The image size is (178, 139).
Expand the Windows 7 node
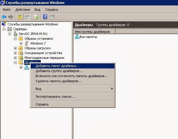click(21, 43)
